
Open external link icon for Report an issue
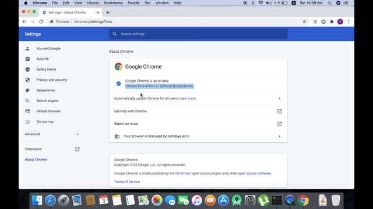point(280,124)
